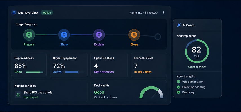The width and height of the screenshot is (241, 112).
Task: Click the Your rep score heading
Action: coord(186,36)
